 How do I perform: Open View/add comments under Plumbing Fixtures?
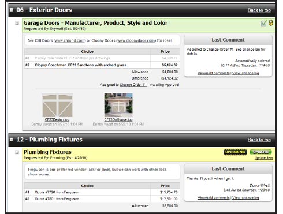tap(214, 197)
